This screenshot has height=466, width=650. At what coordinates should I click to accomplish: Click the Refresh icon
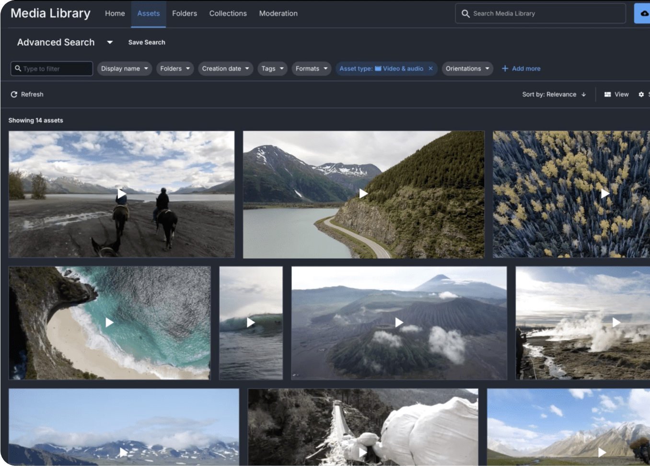pos(14,94)
